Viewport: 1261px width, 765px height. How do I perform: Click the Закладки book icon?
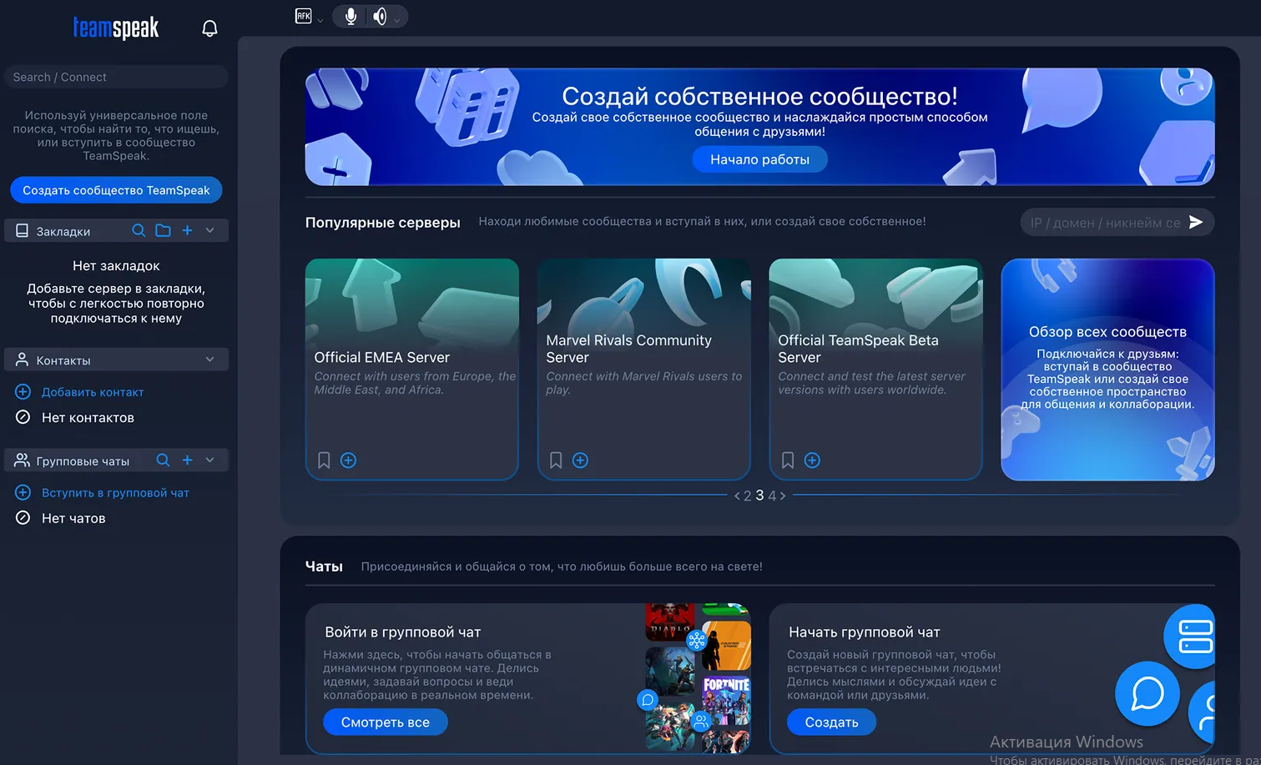coord(23,230)
